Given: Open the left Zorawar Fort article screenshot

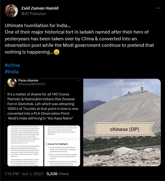Looking at the screenshot, I should (x=25, y=146).
